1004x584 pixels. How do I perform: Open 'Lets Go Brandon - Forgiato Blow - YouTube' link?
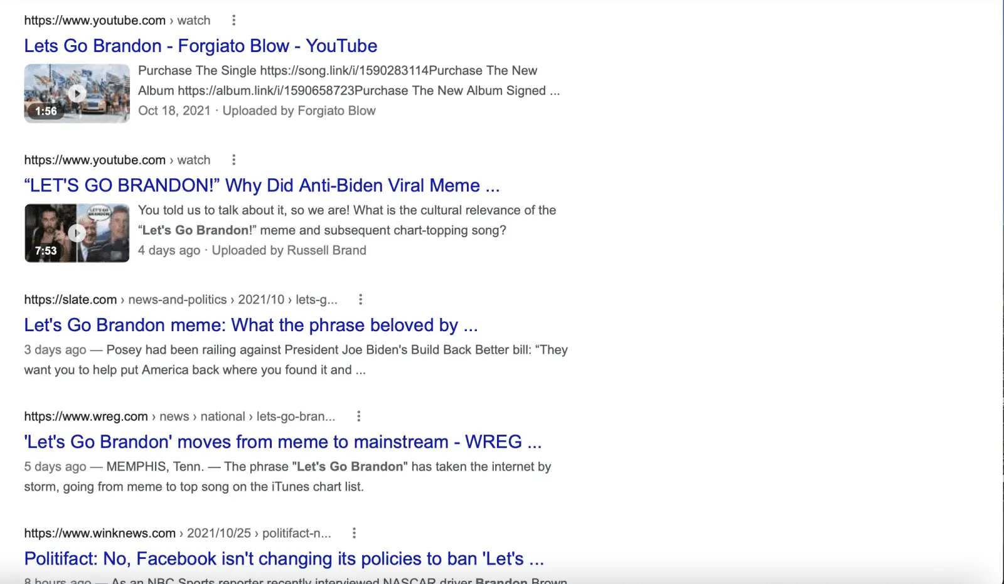click(x=201, y=46)
